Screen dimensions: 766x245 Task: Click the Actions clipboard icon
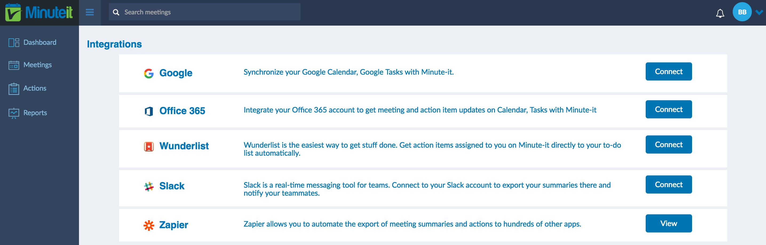tap(14, 89)
